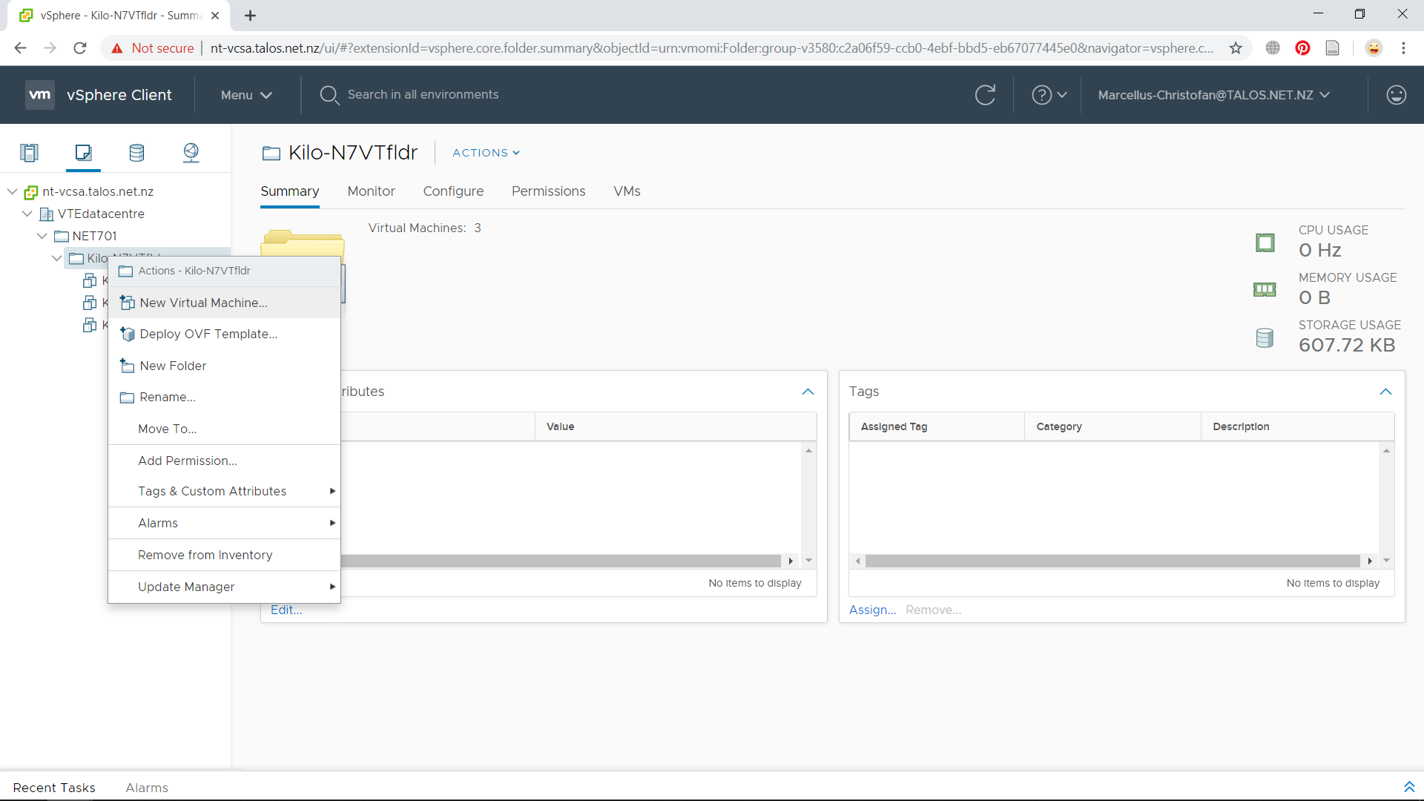Screen dimensions: 1424x801
Task: Open the Storage navigator icon
Action: pos(136,153)
